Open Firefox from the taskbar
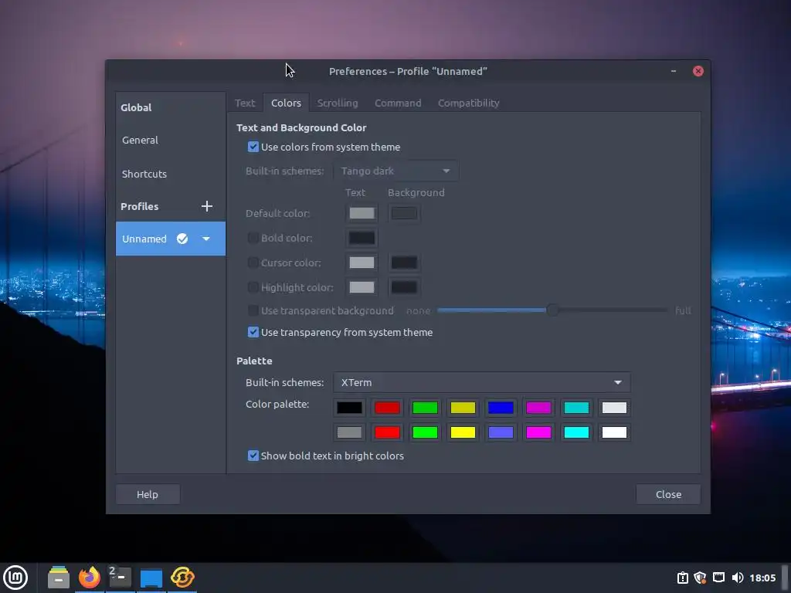 pos(90,578)
